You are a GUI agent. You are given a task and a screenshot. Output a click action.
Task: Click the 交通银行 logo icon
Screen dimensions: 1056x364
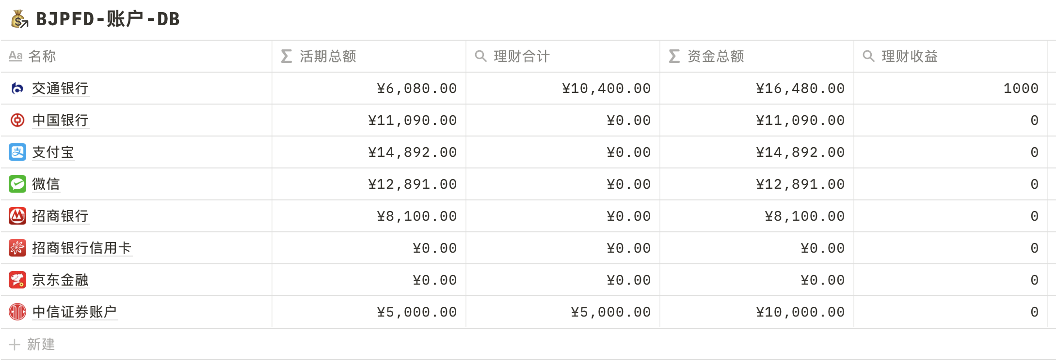pyautogui.click(x=17, y=88)
